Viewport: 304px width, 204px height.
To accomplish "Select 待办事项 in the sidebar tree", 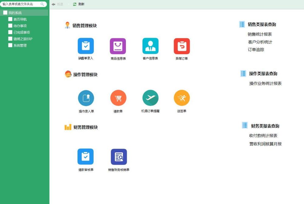I will [x=20, y=26].
